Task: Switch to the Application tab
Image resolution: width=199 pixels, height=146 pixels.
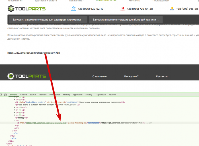Action: pyautogui.click(x=78, y=95)
